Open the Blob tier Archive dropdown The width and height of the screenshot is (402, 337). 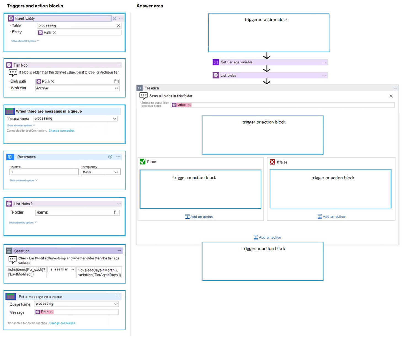(x=116, y=88)
